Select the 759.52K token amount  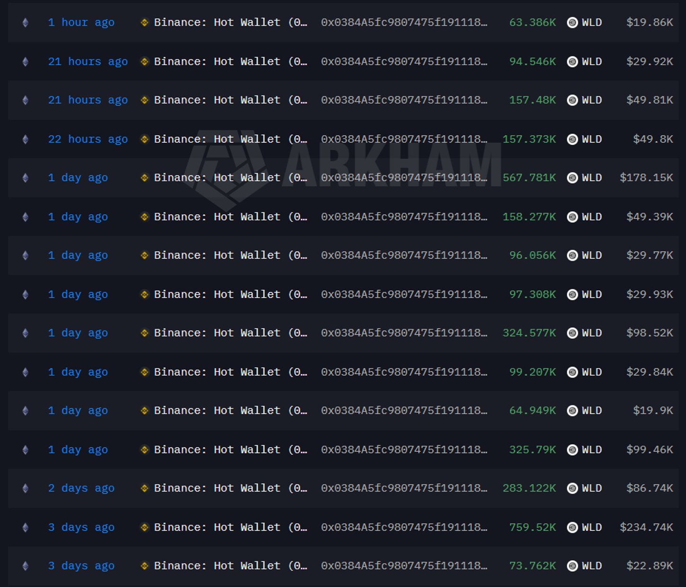click(x=532, y=527)
